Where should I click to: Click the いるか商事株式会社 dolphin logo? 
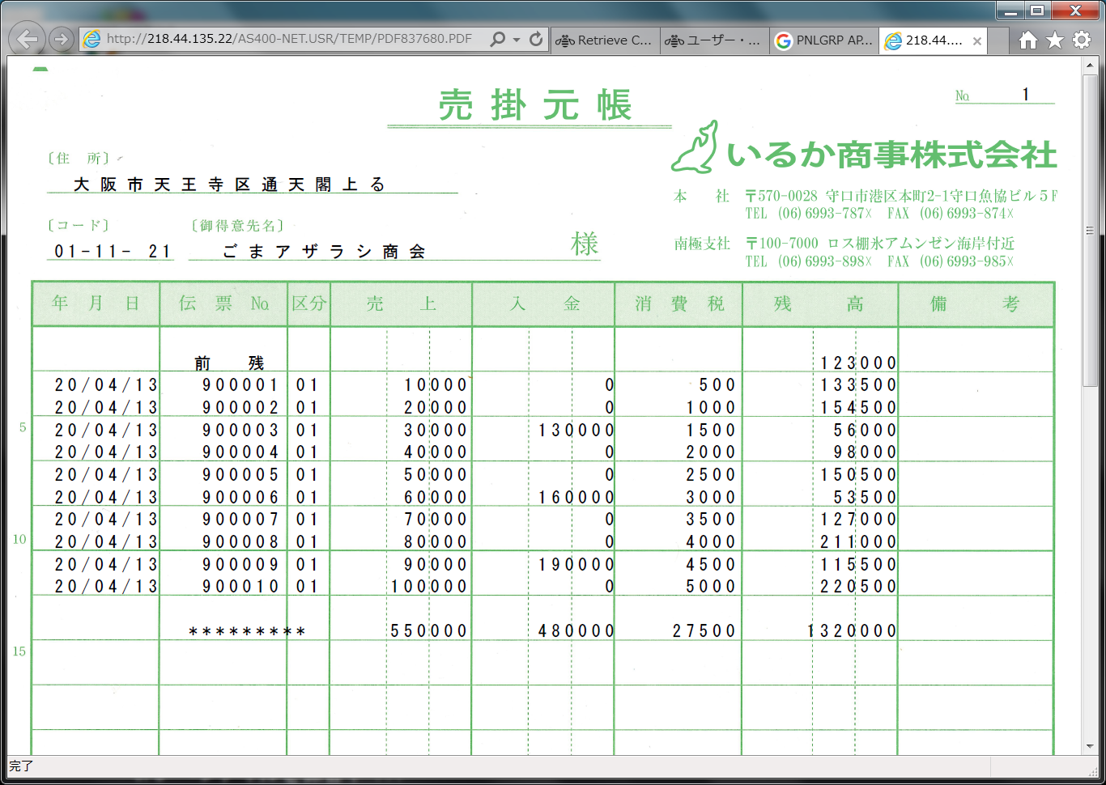coord(695,148)
